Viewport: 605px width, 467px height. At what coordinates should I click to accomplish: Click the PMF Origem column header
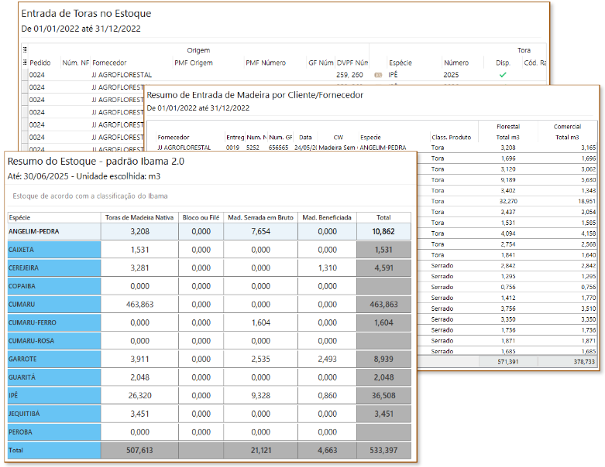(194, 63)
